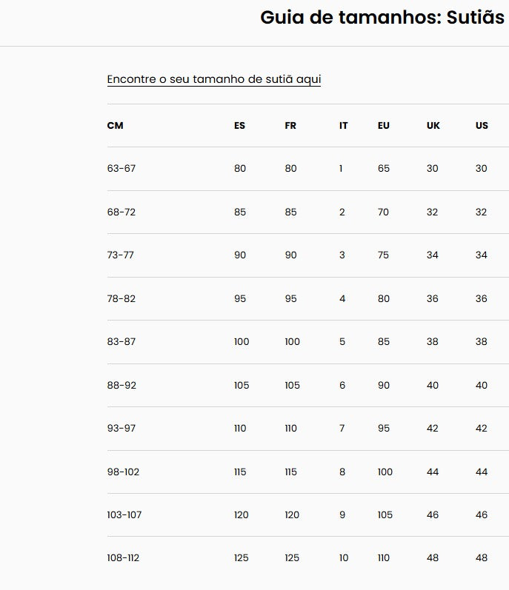
Task: Click the 78-82 cm range cell
Action: click(x=122, y=299)
